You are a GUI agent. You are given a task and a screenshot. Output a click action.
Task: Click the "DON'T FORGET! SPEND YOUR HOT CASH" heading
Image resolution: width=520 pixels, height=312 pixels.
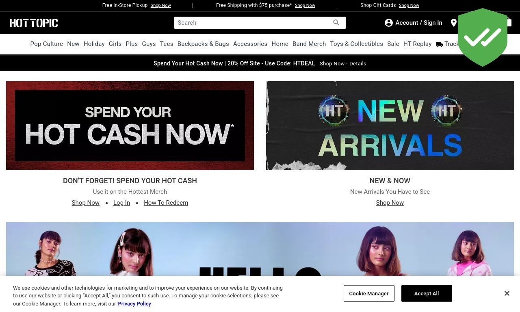coord(130,181)
